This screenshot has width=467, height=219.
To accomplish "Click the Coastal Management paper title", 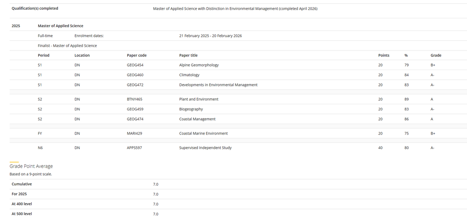I will [197, 119].
